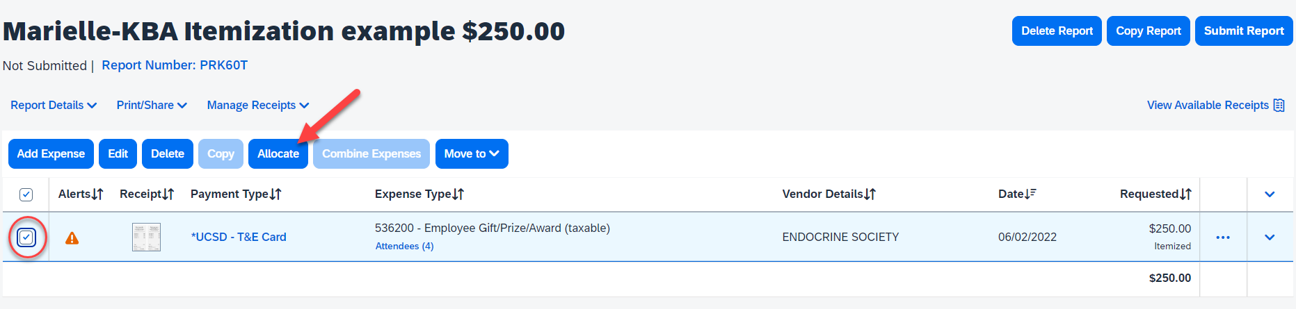Sort by Alerts column arrows

tap(97, 194)
